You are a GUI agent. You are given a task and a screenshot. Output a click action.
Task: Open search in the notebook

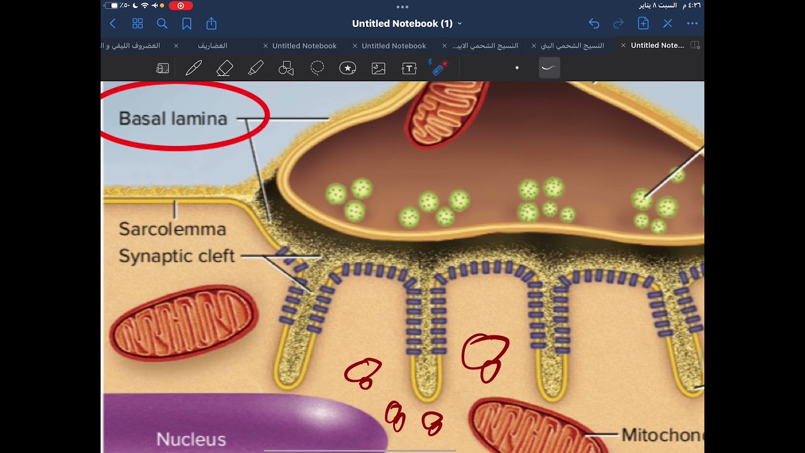pos(162,24)
